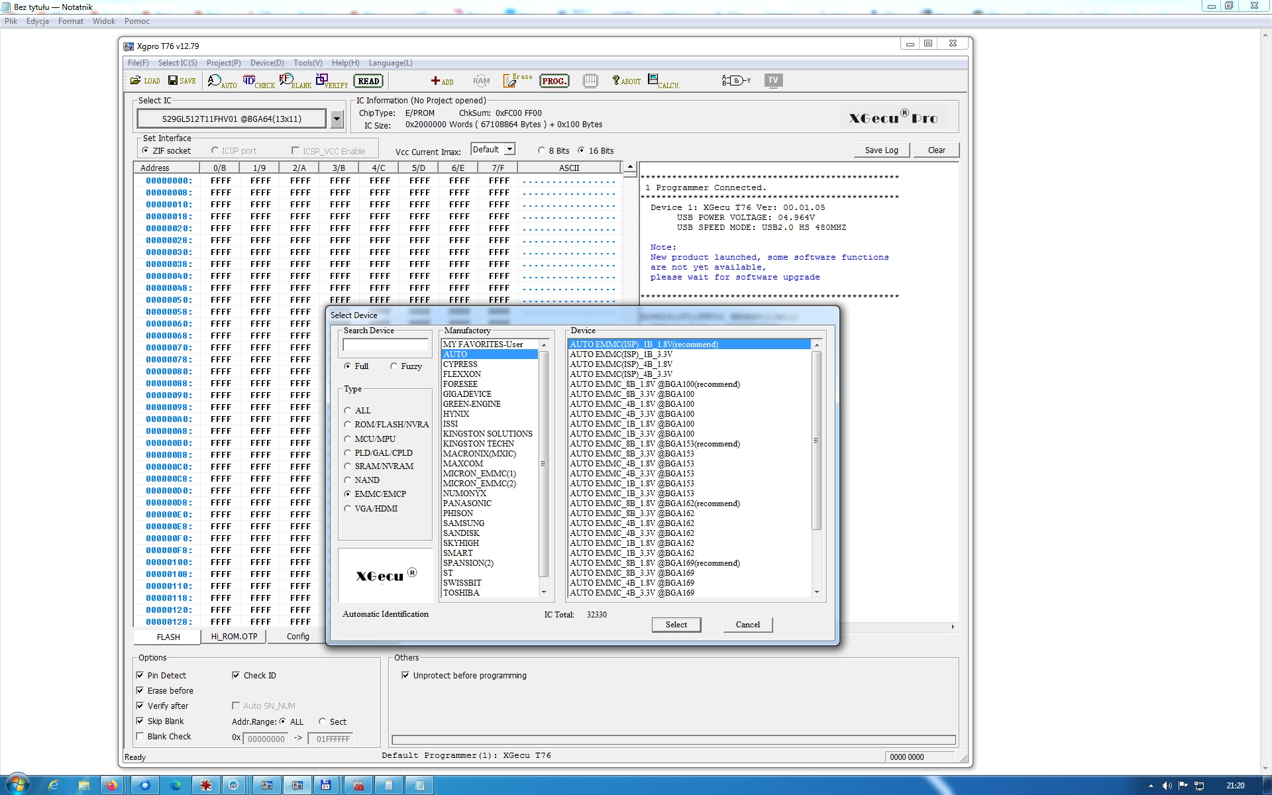Open the taskbar notepad icon
This screenshot has height=795, width=1272.
tap(419, 785)
